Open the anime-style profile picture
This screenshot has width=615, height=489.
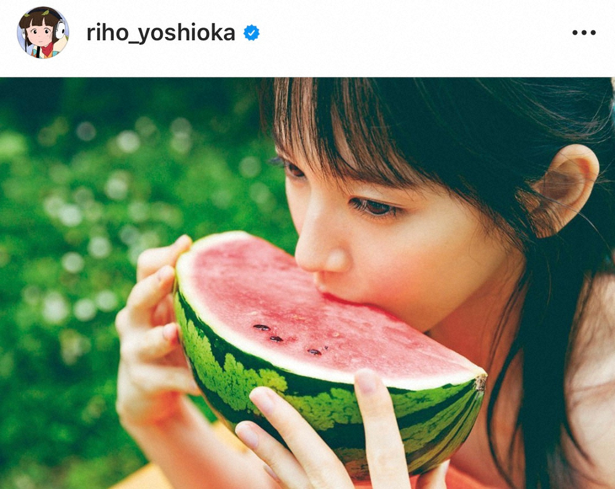pos(43,33)
